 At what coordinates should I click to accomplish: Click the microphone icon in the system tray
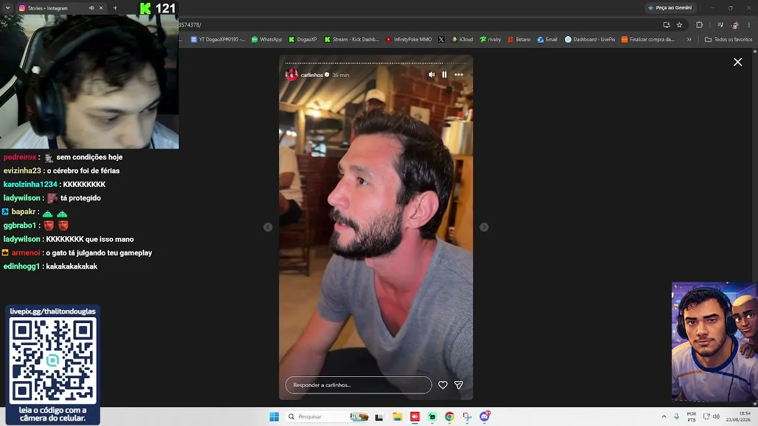pyautogui.click(x=676, y=417)
